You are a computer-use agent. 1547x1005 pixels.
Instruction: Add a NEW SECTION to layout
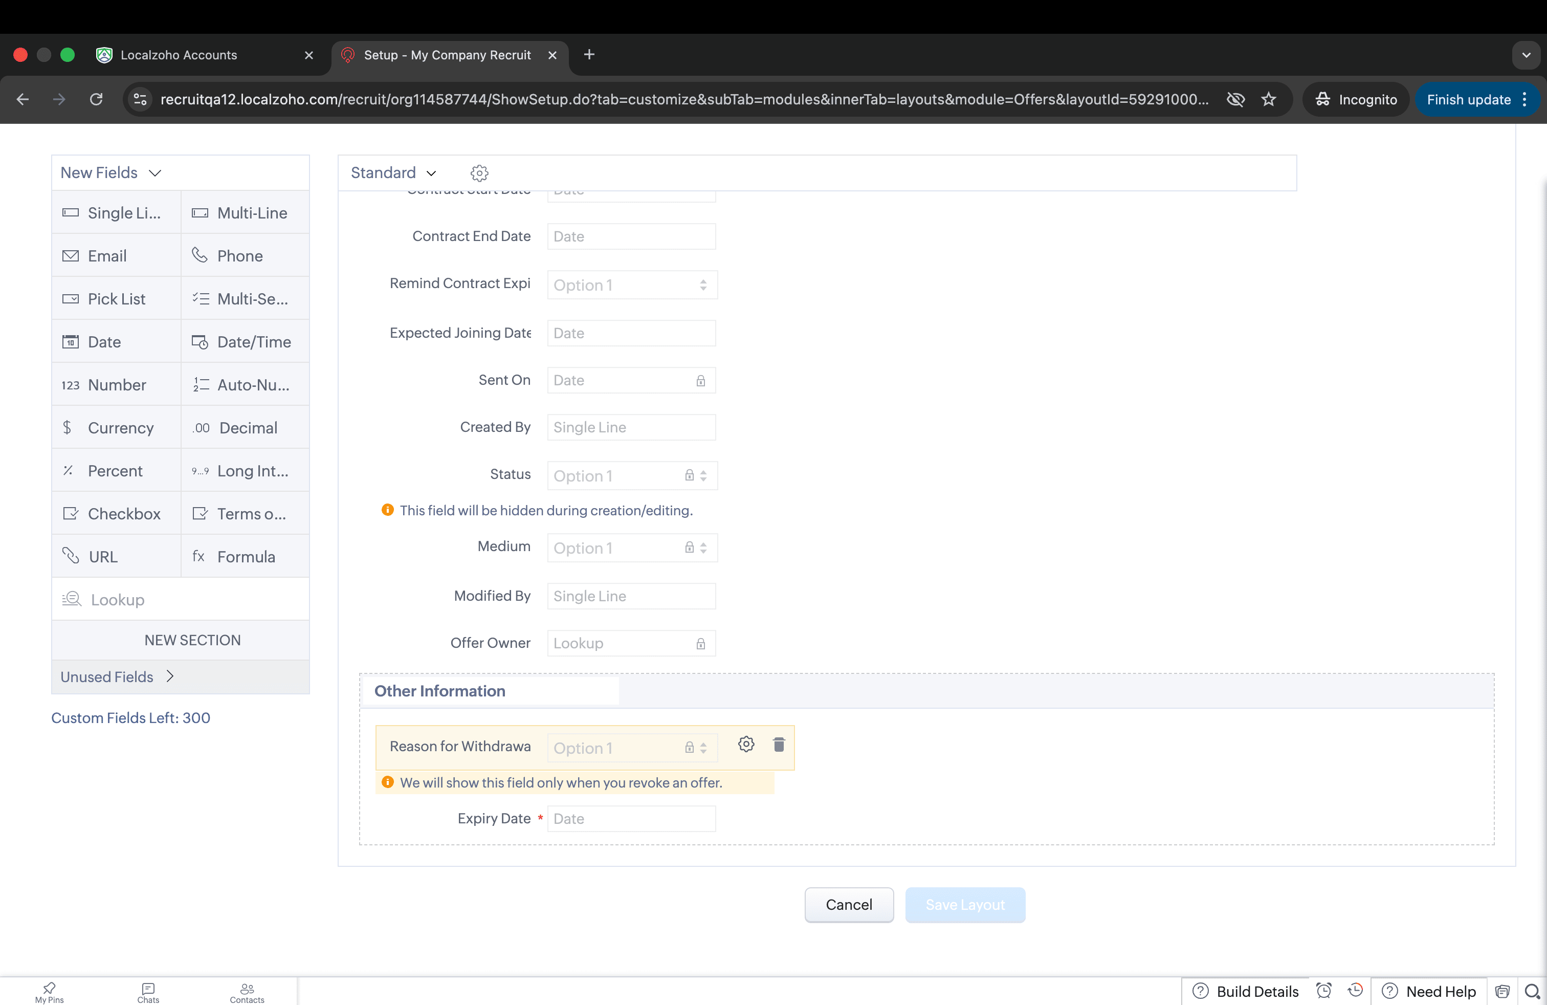[x=192, y=640]
